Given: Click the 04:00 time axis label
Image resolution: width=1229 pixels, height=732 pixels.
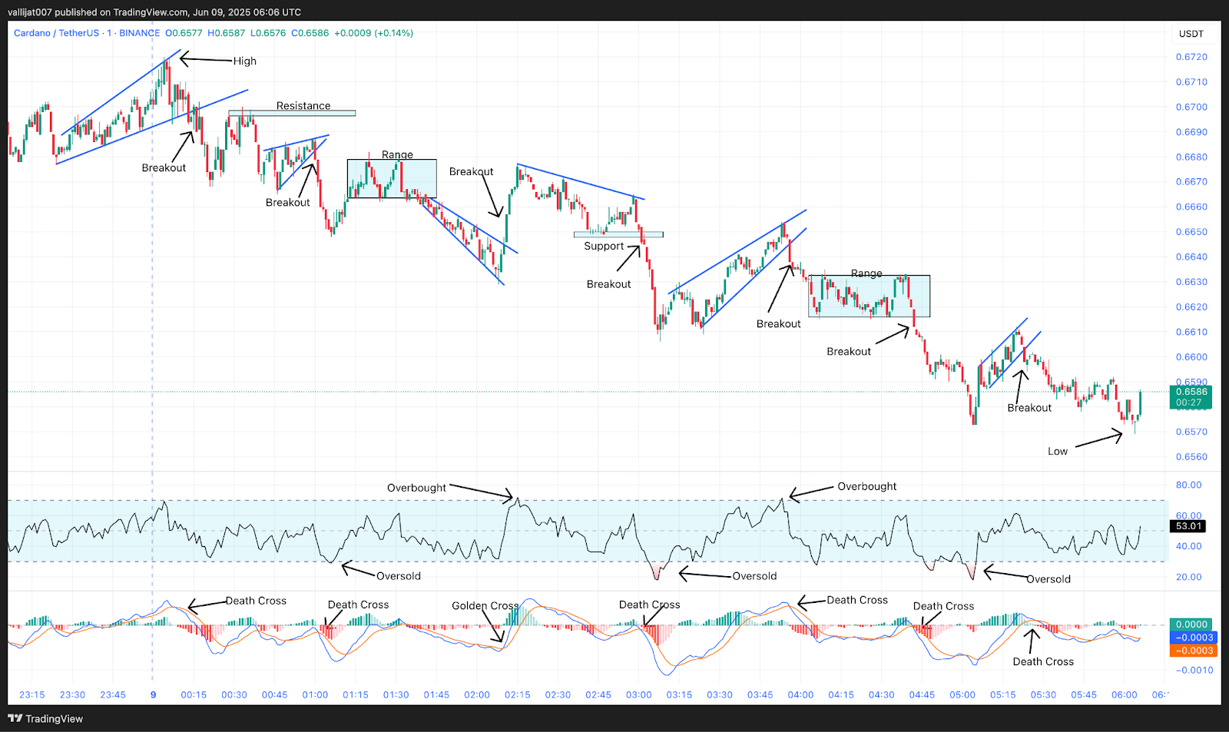Looking at the screenshot, I should pos(800,695).
